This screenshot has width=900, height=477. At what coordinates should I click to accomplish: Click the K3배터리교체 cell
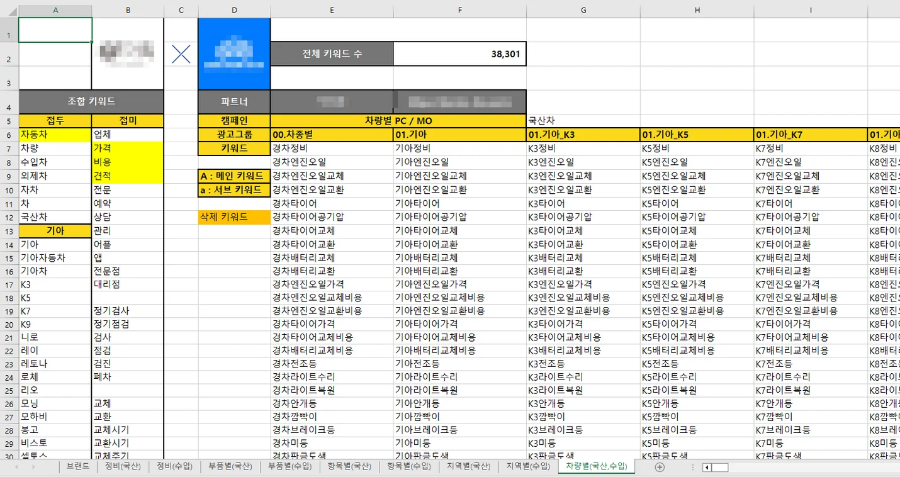point(583,258)
